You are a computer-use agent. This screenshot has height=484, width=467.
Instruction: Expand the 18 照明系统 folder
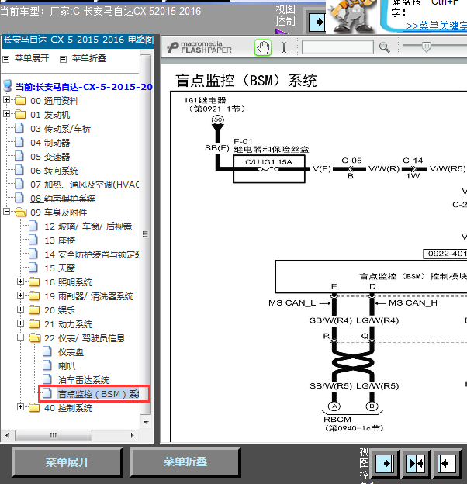[20, 282]
